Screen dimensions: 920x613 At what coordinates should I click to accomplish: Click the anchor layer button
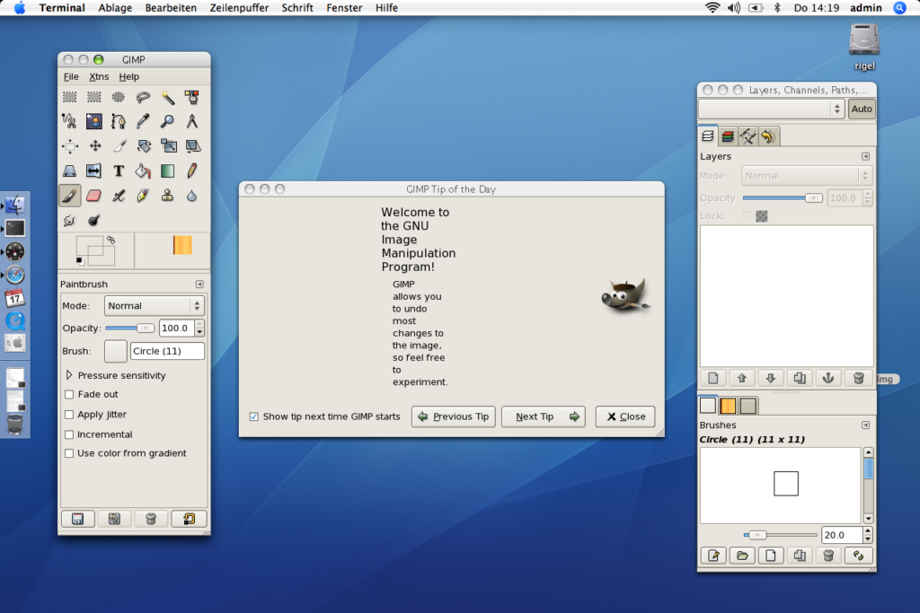[827, 378]
